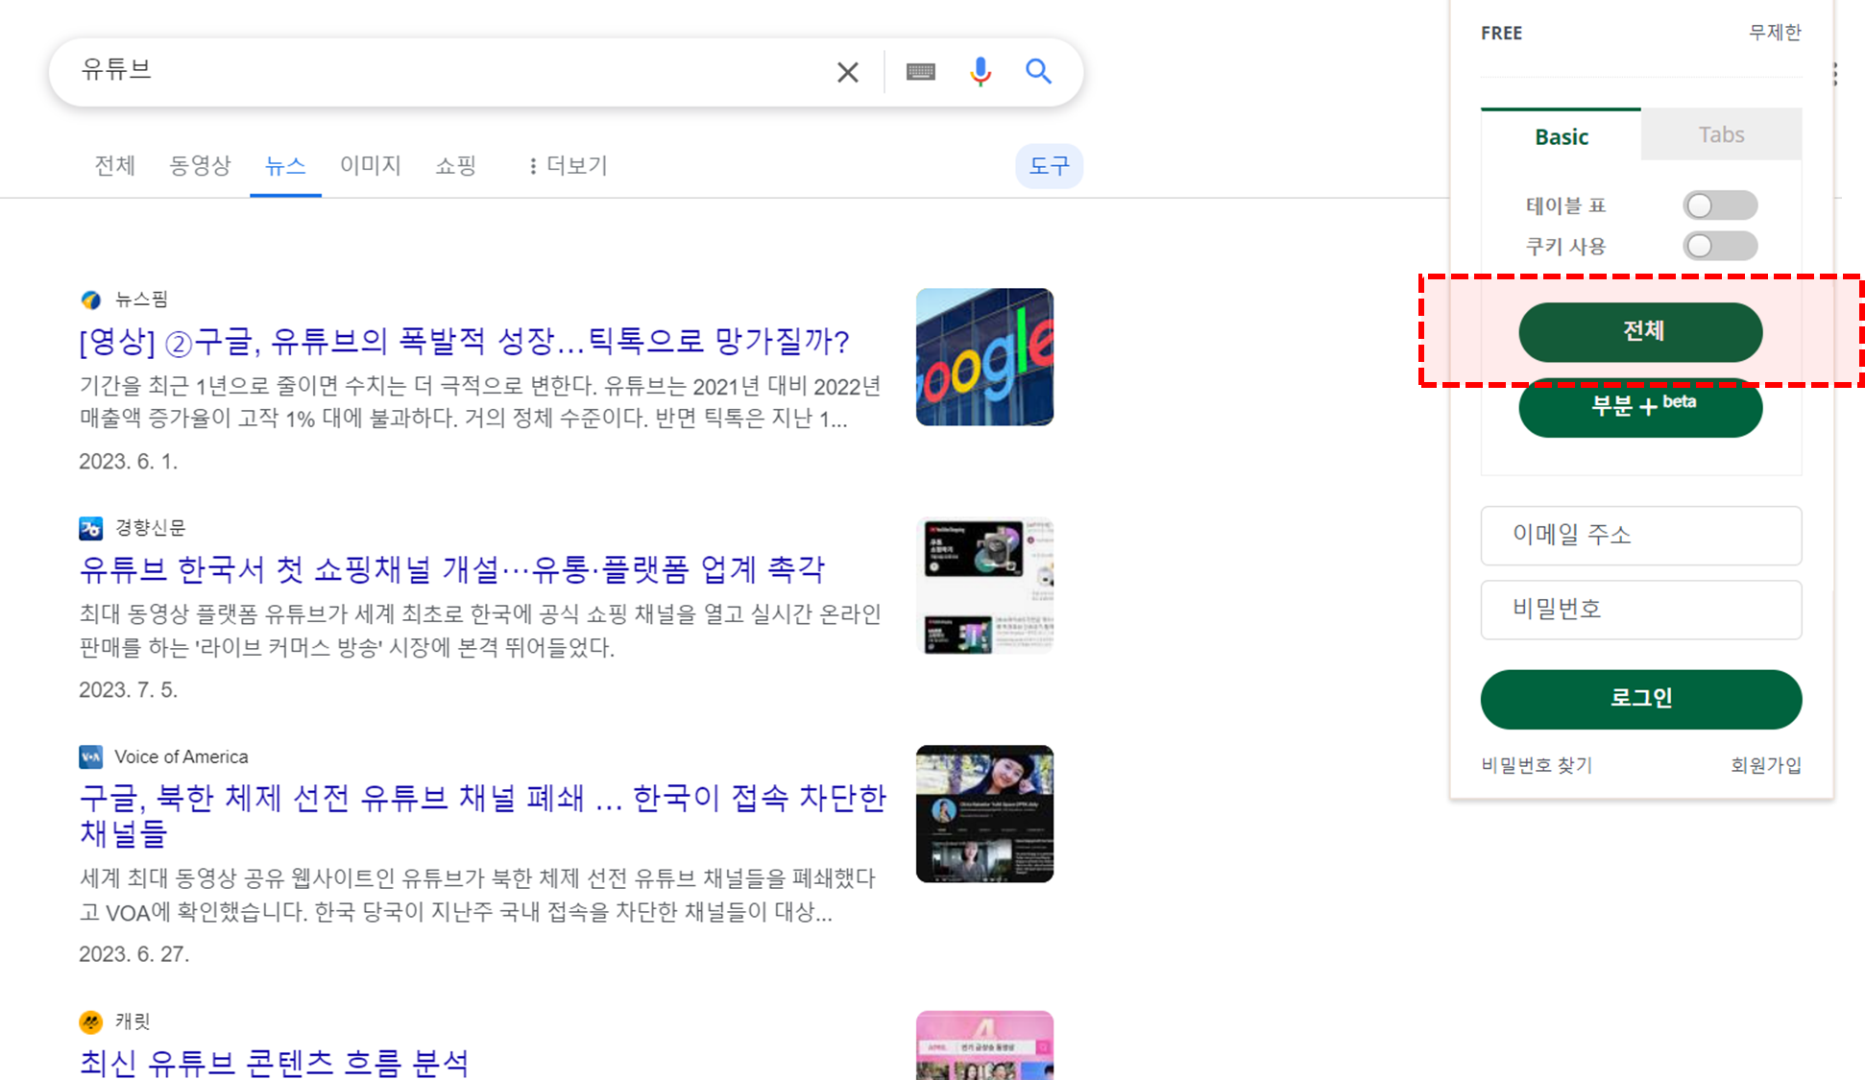
Task: Click the 뉴스핌 source name
Action: 141,300
